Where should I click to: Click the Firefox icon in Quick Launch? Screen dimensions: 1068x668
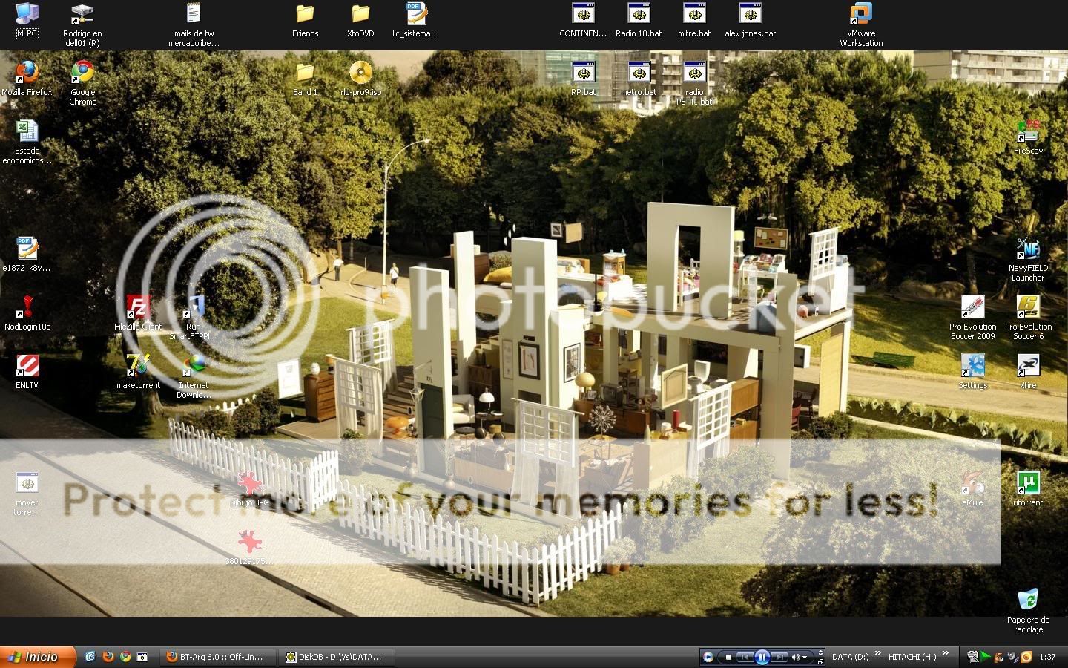[x=108, y=657]
